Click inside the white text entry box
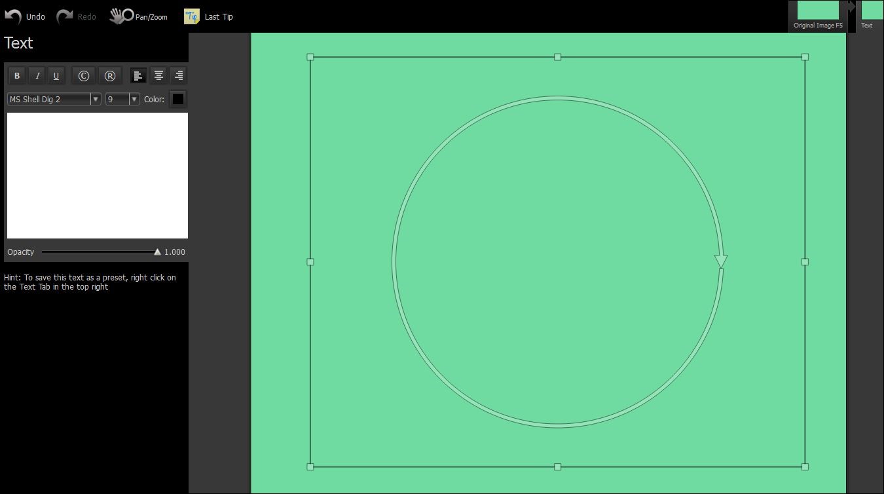The height and width of the screenshot is (494, 884). [x=98, y=176]
